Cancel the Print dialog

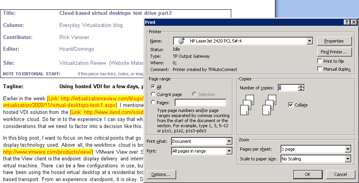(x=340, y=174)
